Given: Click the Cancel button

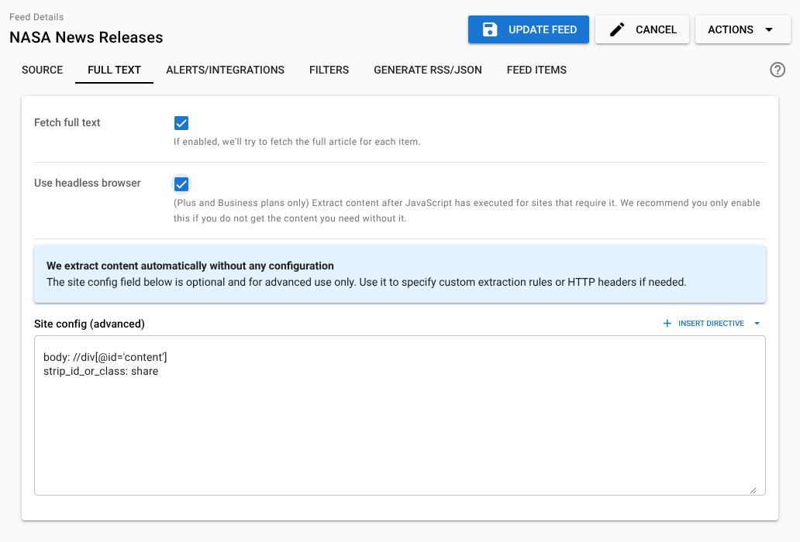Looking at the screenshot, I should tap(642, 29).
